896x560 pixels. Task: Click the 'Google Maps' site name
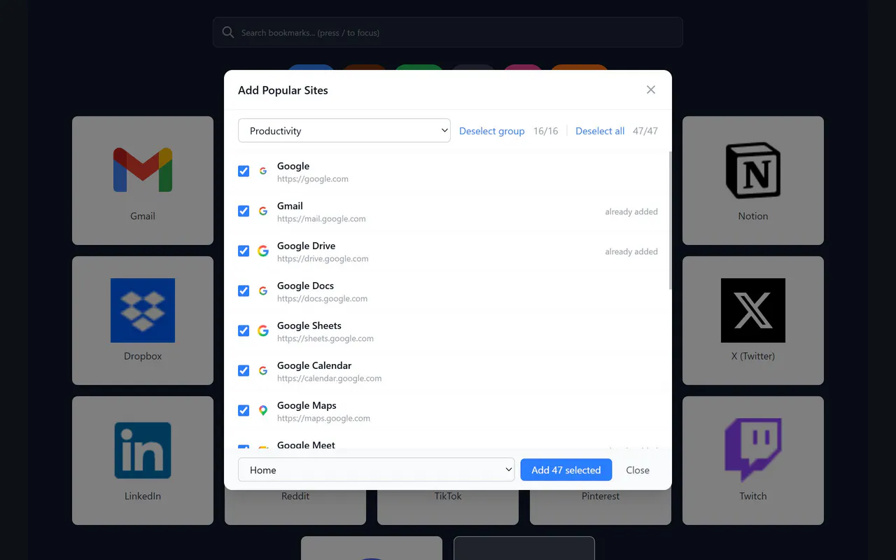point(307,405)
